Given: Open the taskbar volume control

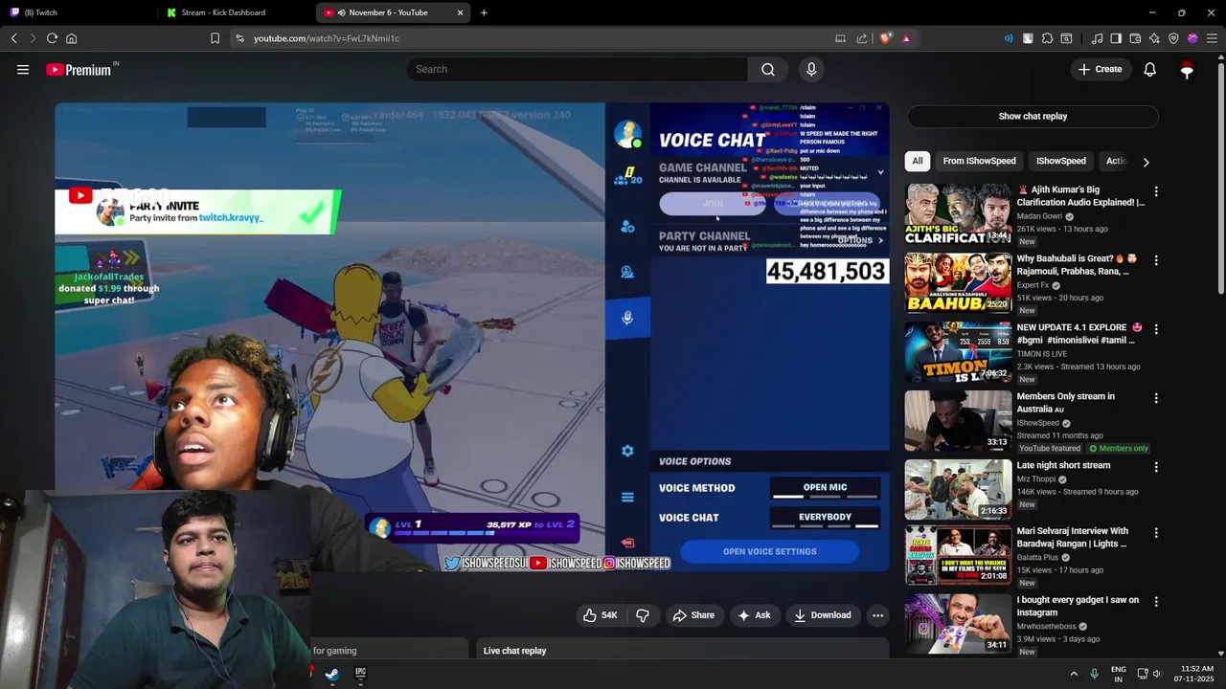Looking at the screenshot, I should click(1157, 674).
